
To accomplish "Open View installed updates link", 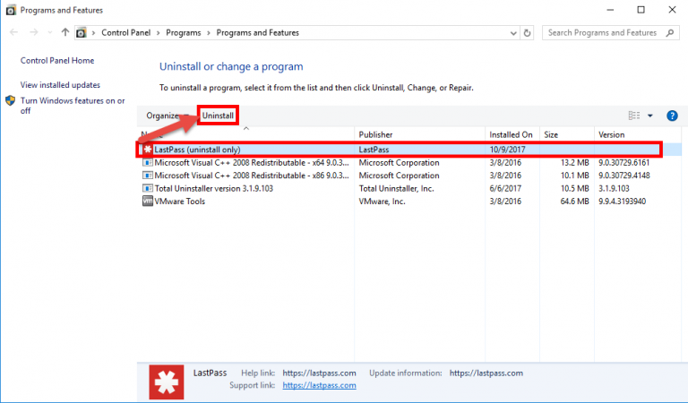I will [x=60, y=85].
